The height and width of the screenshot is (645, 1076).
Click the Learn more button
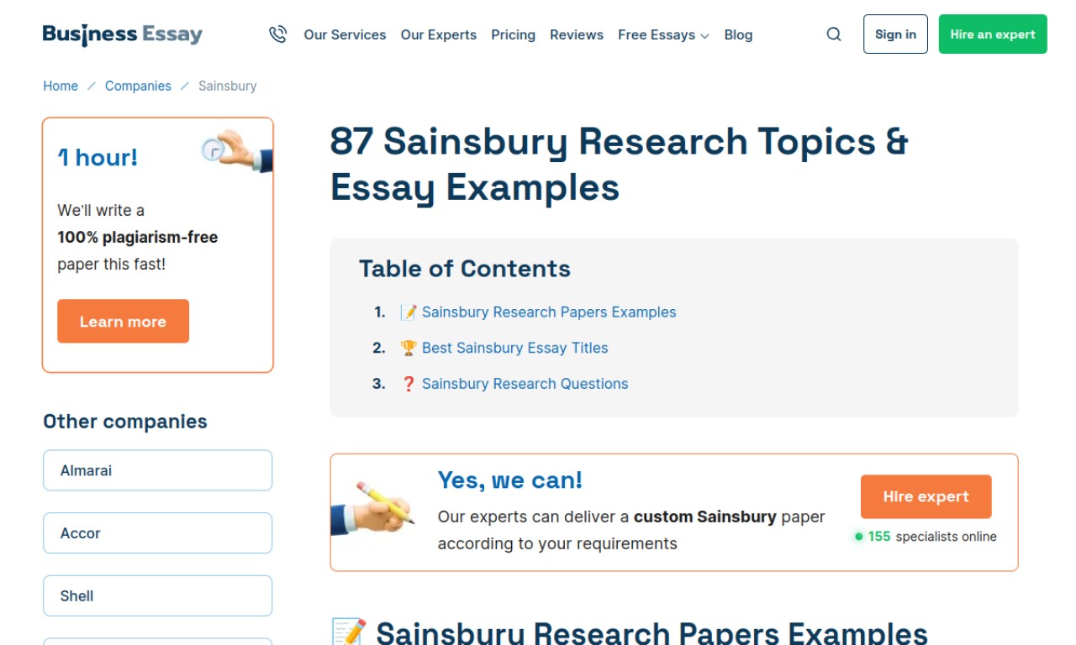click(123, 321)
